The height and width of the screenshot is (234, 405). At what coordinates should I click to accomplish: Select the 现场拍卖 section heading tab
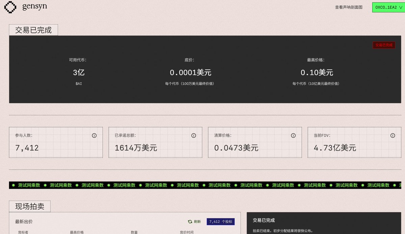pyautogui.click(x=30, y=206)
